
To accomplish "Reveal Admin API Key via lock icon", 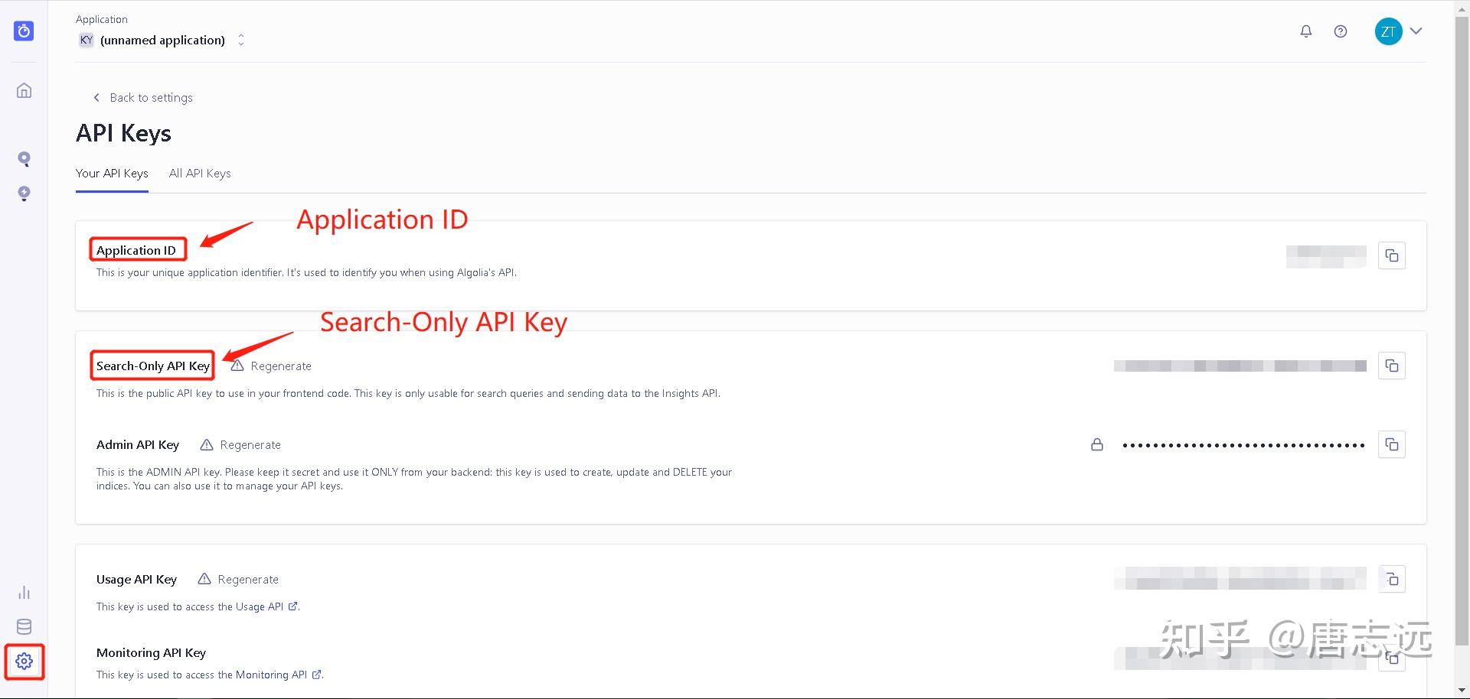I will pyautogui.click(x=1097, y=445).
